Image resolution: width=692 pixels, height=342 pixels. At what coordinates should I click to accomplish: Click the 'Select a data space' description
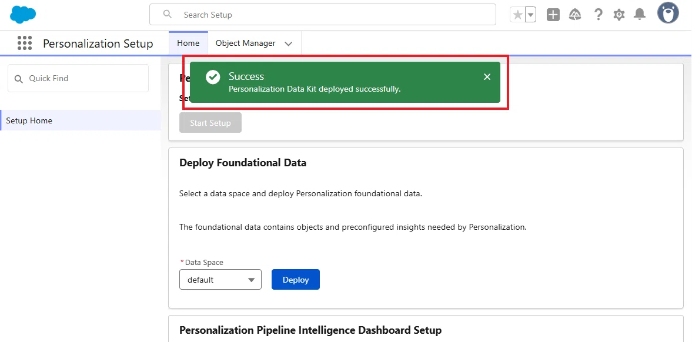coord(300,194)
